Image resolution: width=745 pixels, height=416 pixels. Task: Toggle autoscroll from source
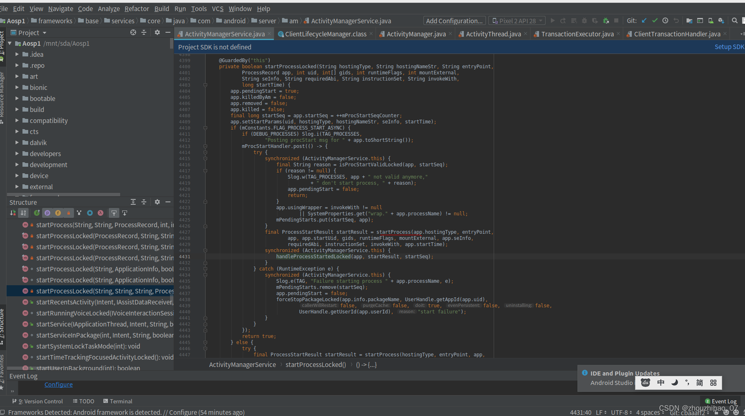coord(125,212)
